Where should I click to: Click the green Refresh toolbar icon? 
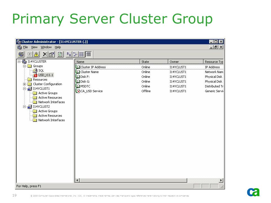[60, 54]
